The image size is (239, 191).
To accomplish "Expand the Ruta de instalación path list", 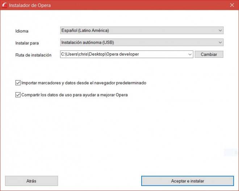I will click(x=190, y=54).
